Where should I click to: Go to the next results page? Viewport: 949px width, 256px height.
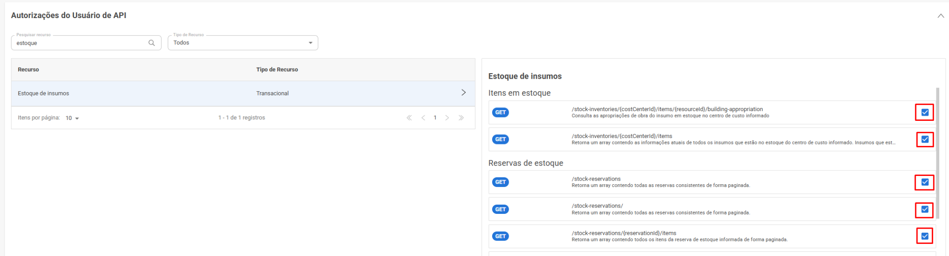point(447,118)
